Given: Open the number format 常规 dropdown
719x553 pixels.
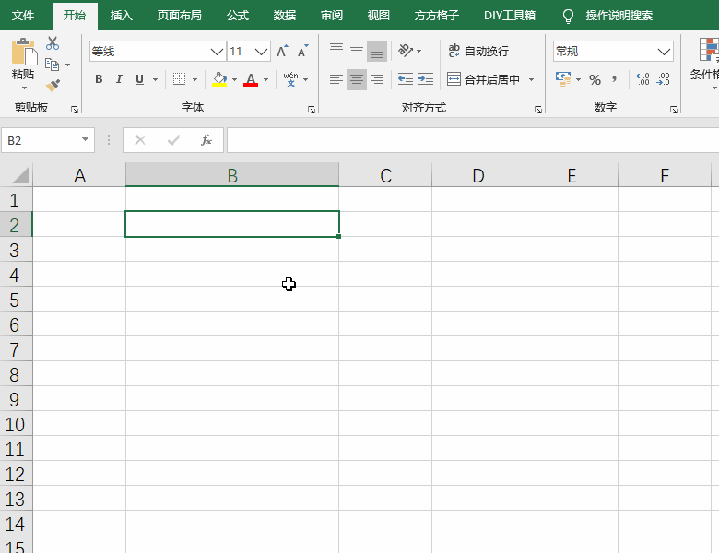Looking at the screenshot, I should (664, 52).
